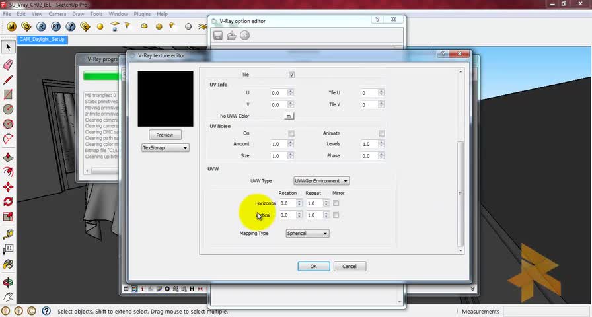Screen dimensions: 592x317
Task: Select the Pan hand tool
Action: click(x=8, y=297)
